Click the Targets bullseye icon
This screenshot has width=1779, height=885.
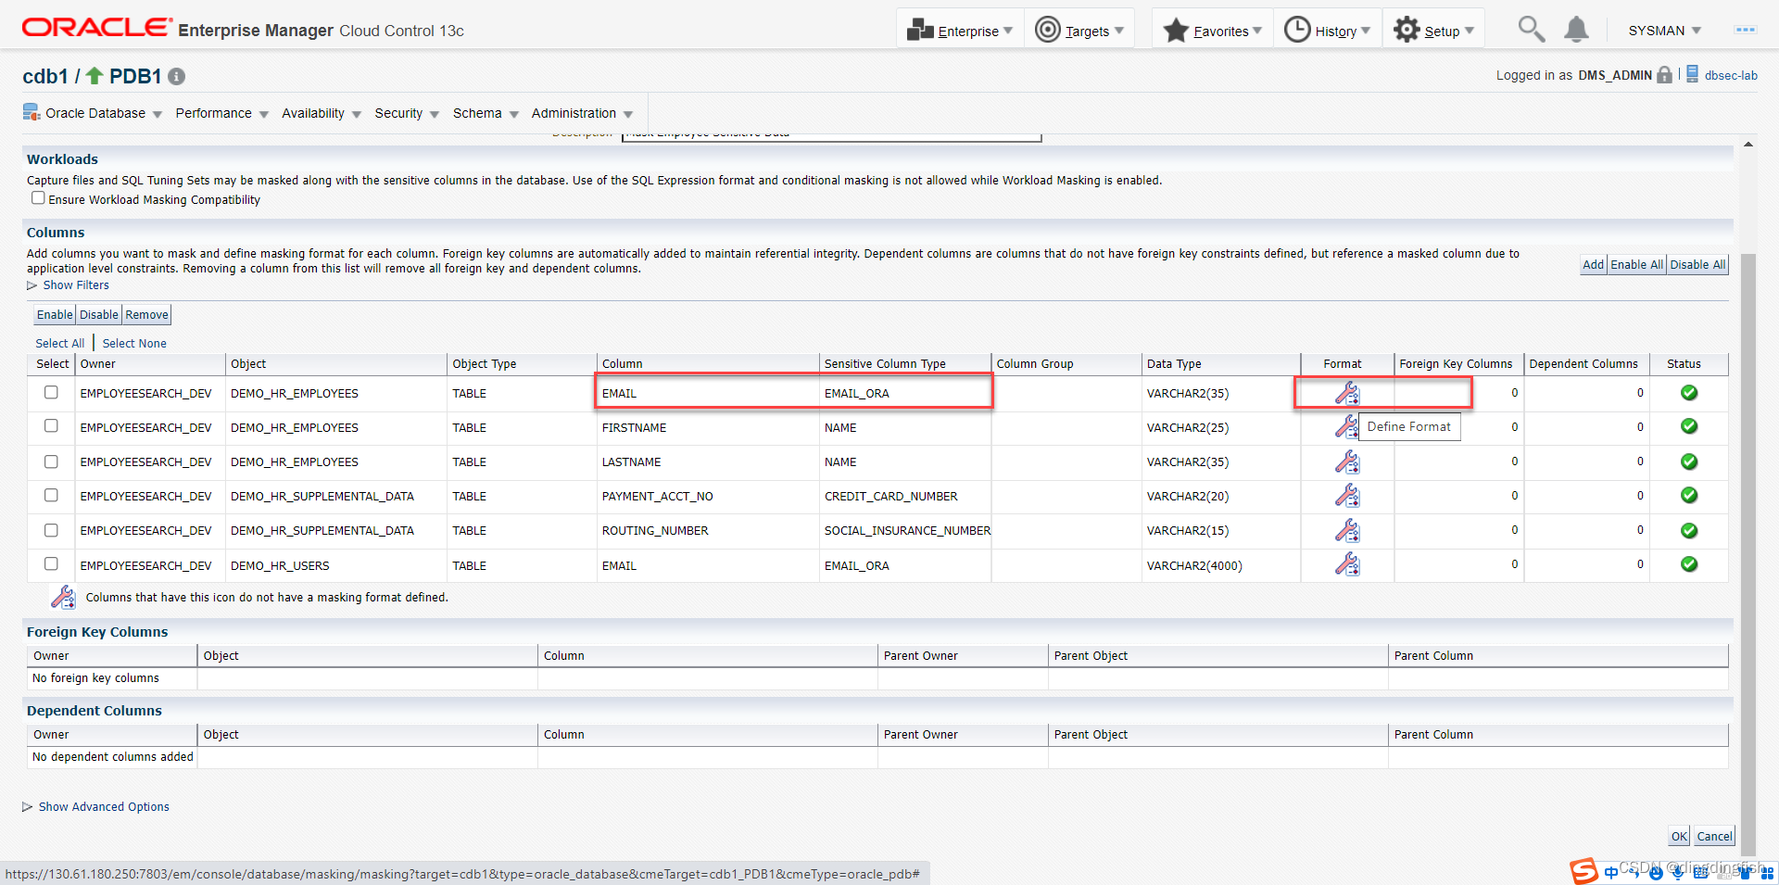point(1047,30)
